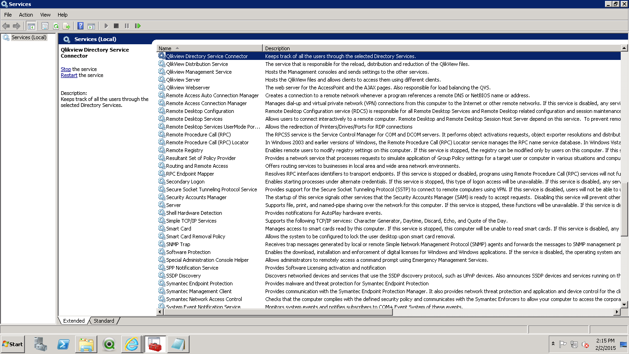Click the vertical scrollbar down arrow
The height and width of the screenshot is (354, 629).
[x=624, y=304]
